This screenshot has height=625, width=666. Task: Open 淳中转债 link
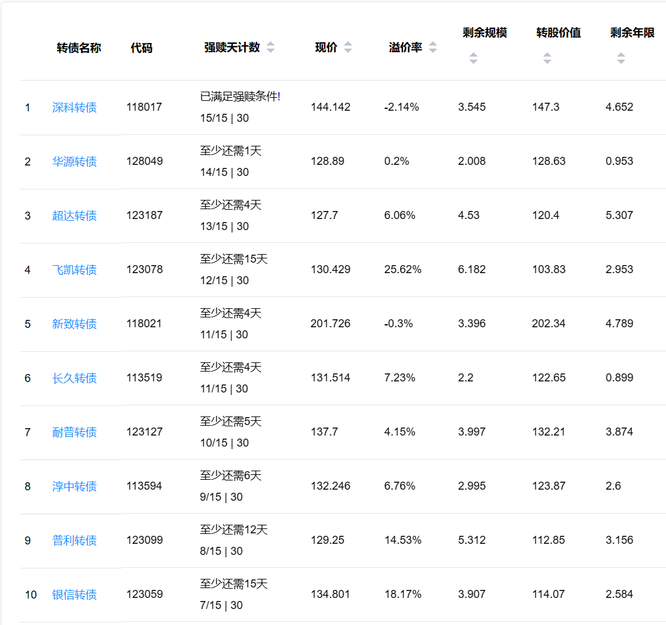point(74,487)
